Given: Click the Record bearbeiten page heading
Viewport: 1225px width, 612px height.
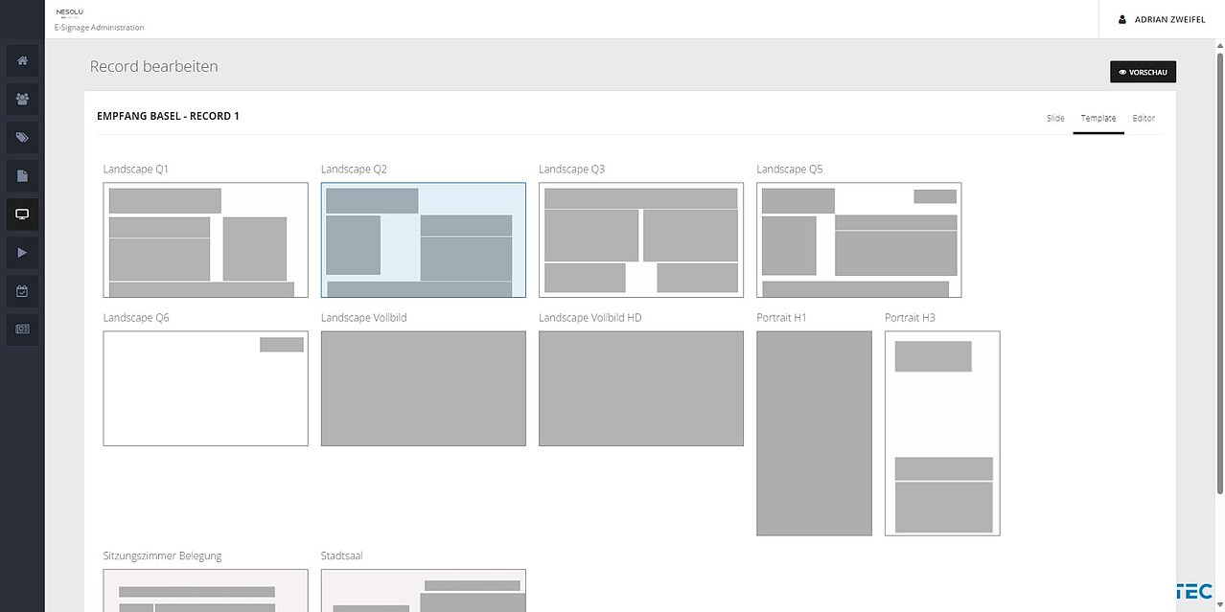Looking at the screenshot, I should tap(154, 67).
